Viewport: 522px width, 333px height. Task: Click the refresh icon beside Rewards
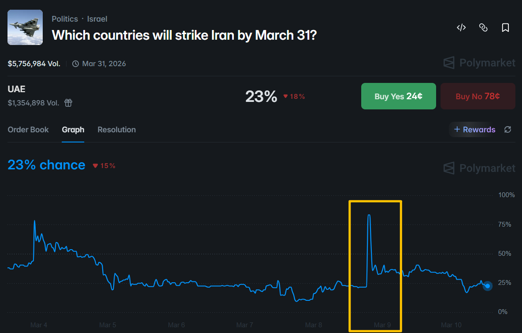pos(508,130)
